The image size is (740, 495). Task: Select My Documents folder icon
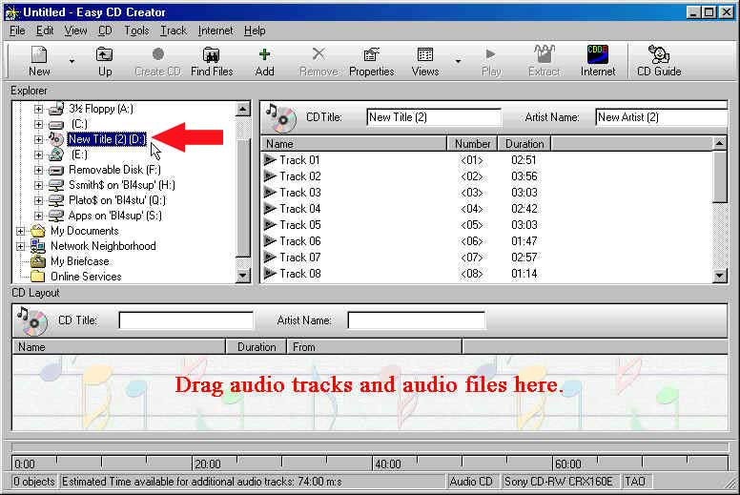(38, 231)
